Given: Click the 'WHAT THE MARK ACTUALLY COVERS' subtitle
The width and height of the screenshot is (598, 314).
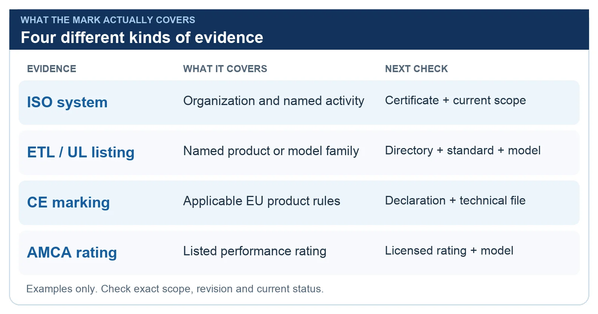Looking at the screenshot, I should tap(108, 20).
